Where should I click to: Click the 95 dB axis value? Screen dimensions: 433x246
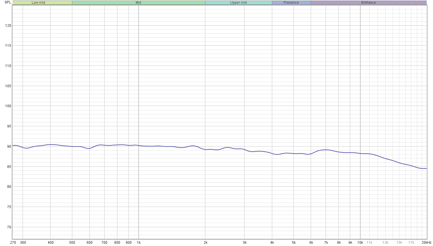pyautogui.click(x=9, y=126)
